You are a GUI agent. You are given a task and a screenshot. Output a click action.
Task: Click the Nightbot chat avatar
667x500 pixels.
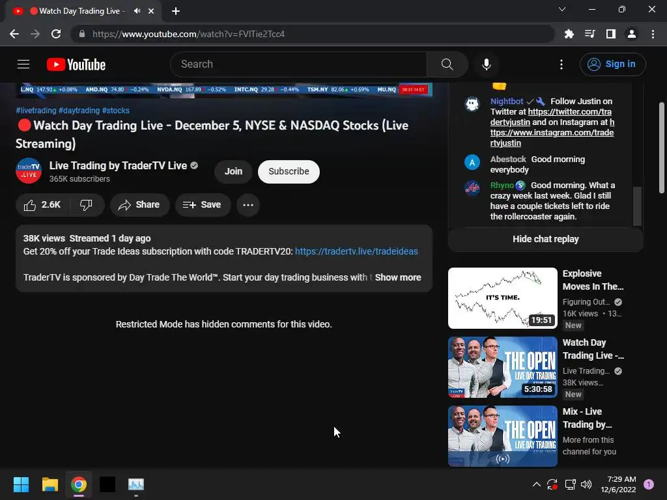tap(472, 104)
